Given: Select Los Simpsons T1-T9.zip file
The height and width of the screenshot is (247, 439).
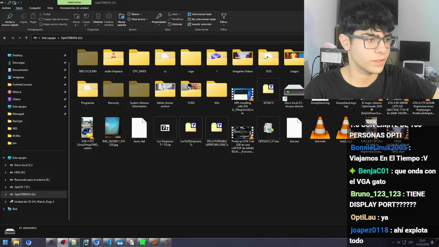Looking at the screenshot, I should pyautogui.click(x=165, y=131).
